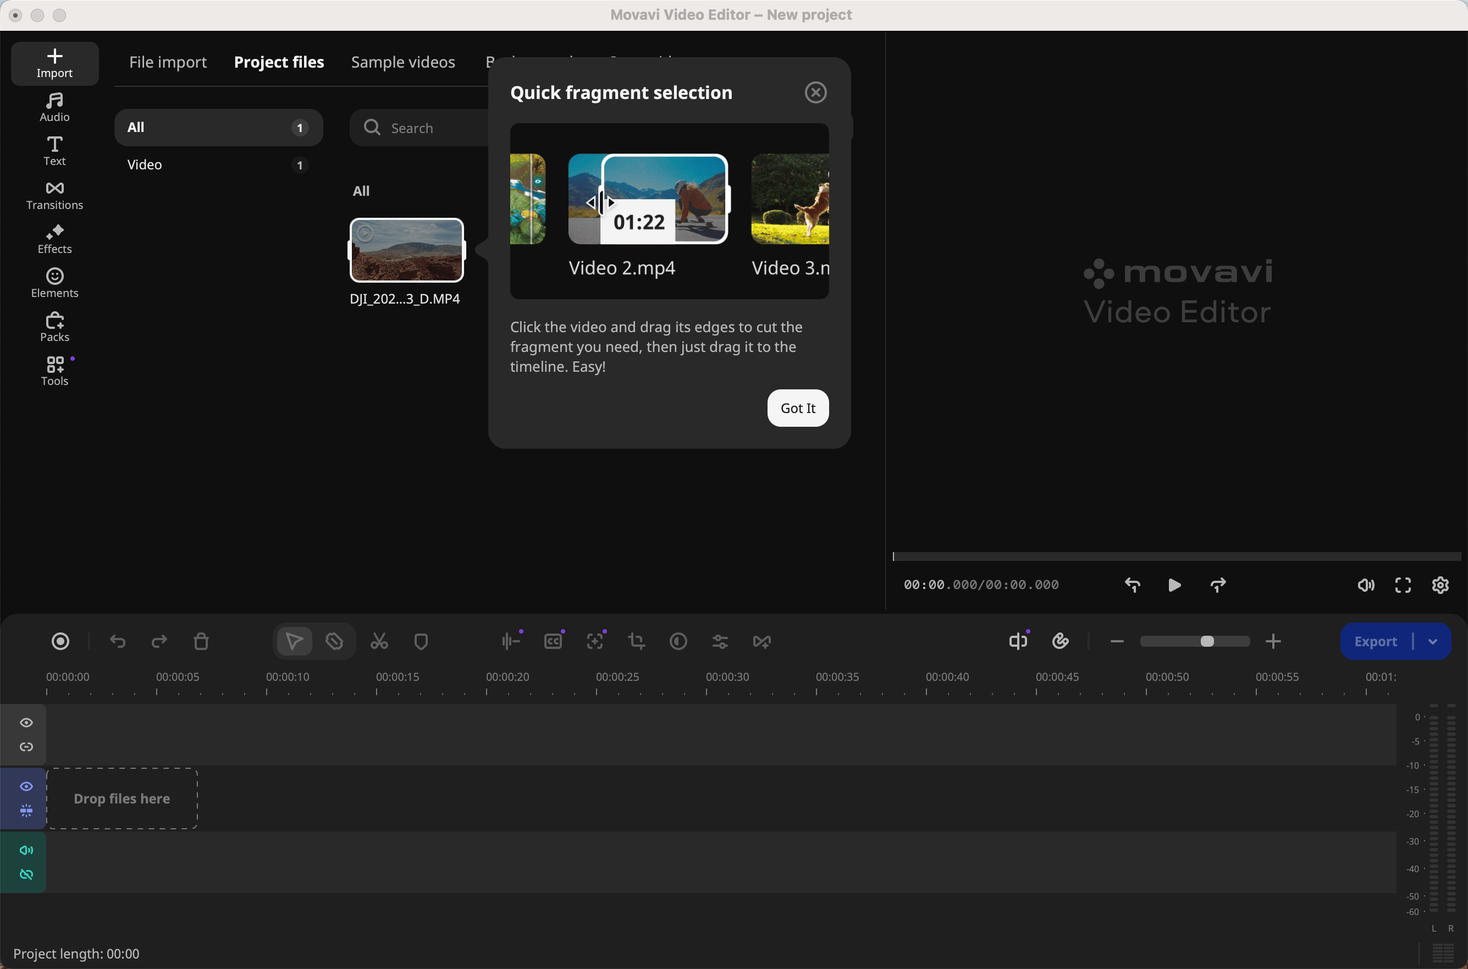The height and width of the screenshot is (969, 1468).
Task: Open preview settings gear menu
Action: coord(1440,585)
